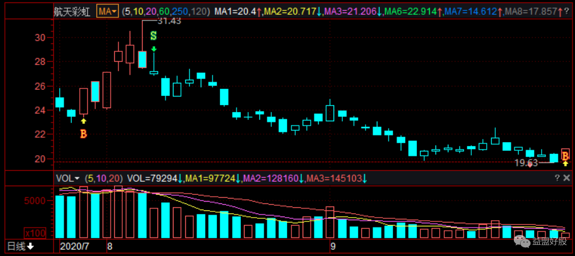Click MA parameters (5,10,20,60,250,120)
575x256 pixels.
165,11
